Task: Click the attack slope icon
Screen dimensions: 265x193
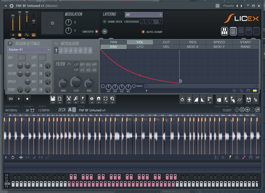Action: point(196,99)
